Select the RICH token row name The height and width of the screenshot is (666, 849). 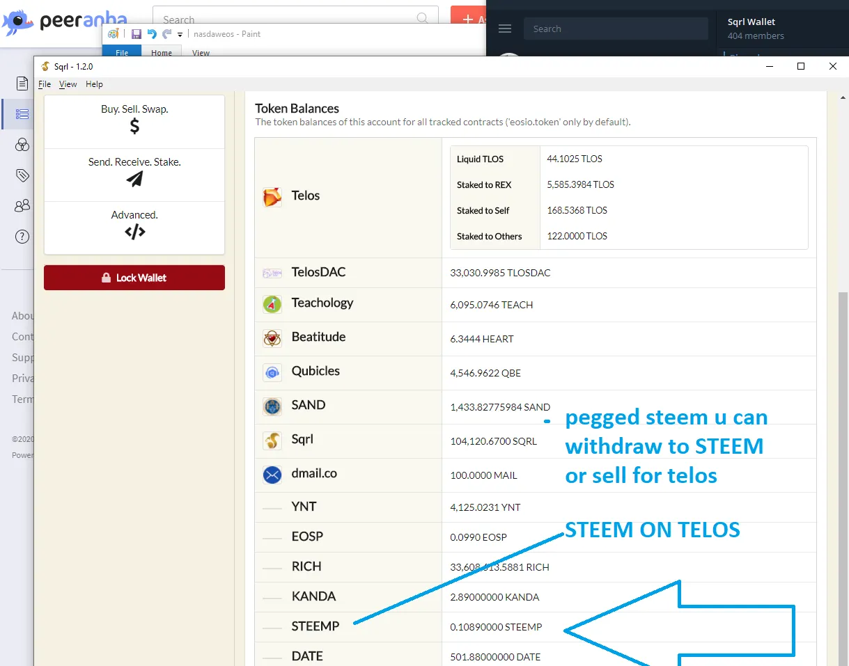pos(306,566)
